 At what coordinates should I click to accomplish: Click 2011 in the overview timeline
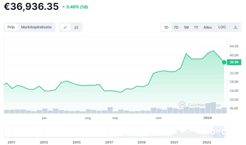click(x=11, y=142)
